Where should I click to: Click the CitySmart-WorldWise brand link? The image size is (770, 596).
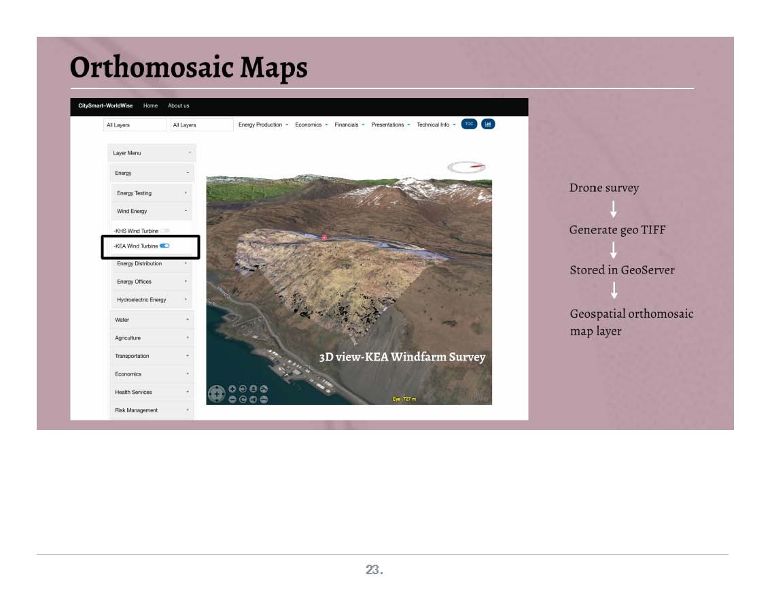click(105, 106)
